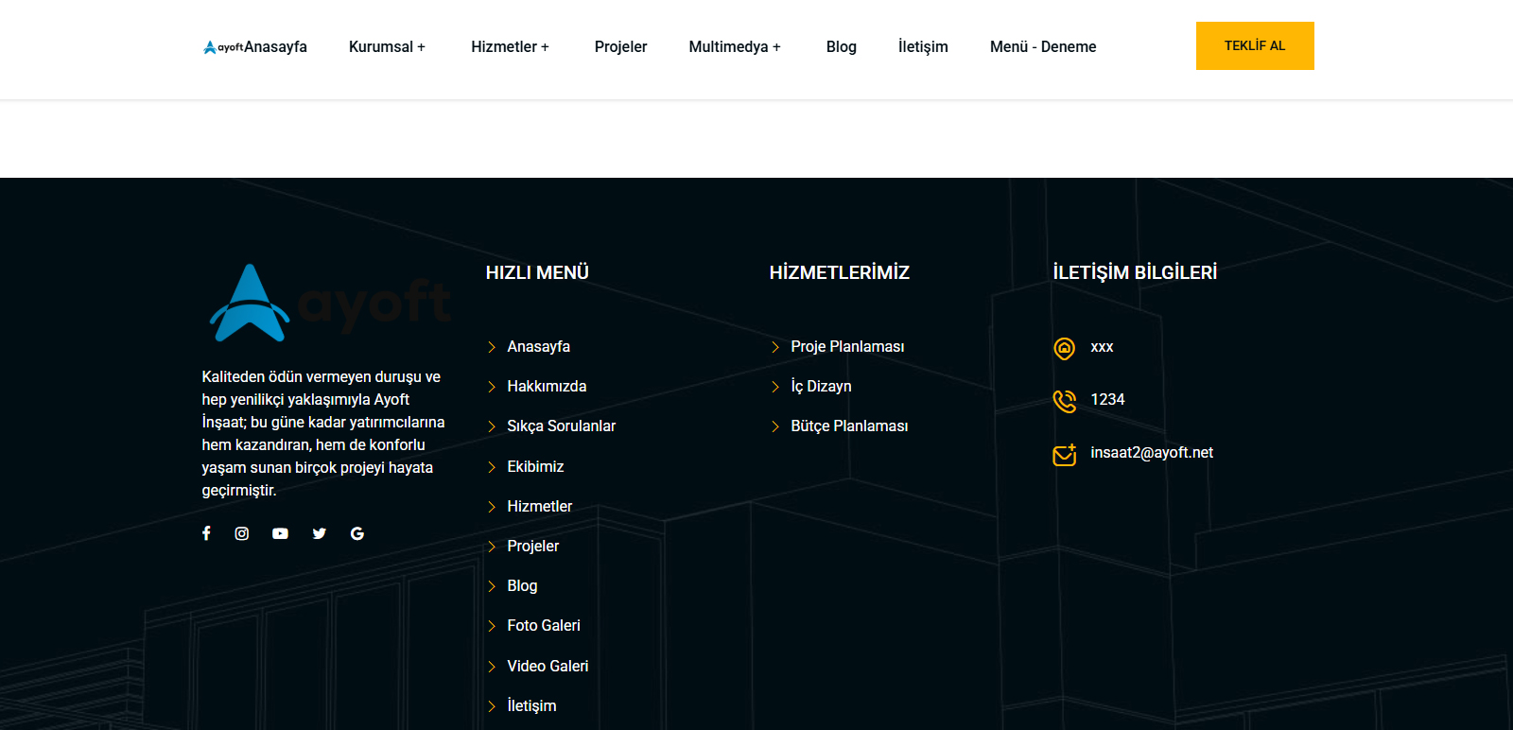Click the large Ayoft footer logo
The width and height of the screenshot is (1513, 730).
coord(326,304)
